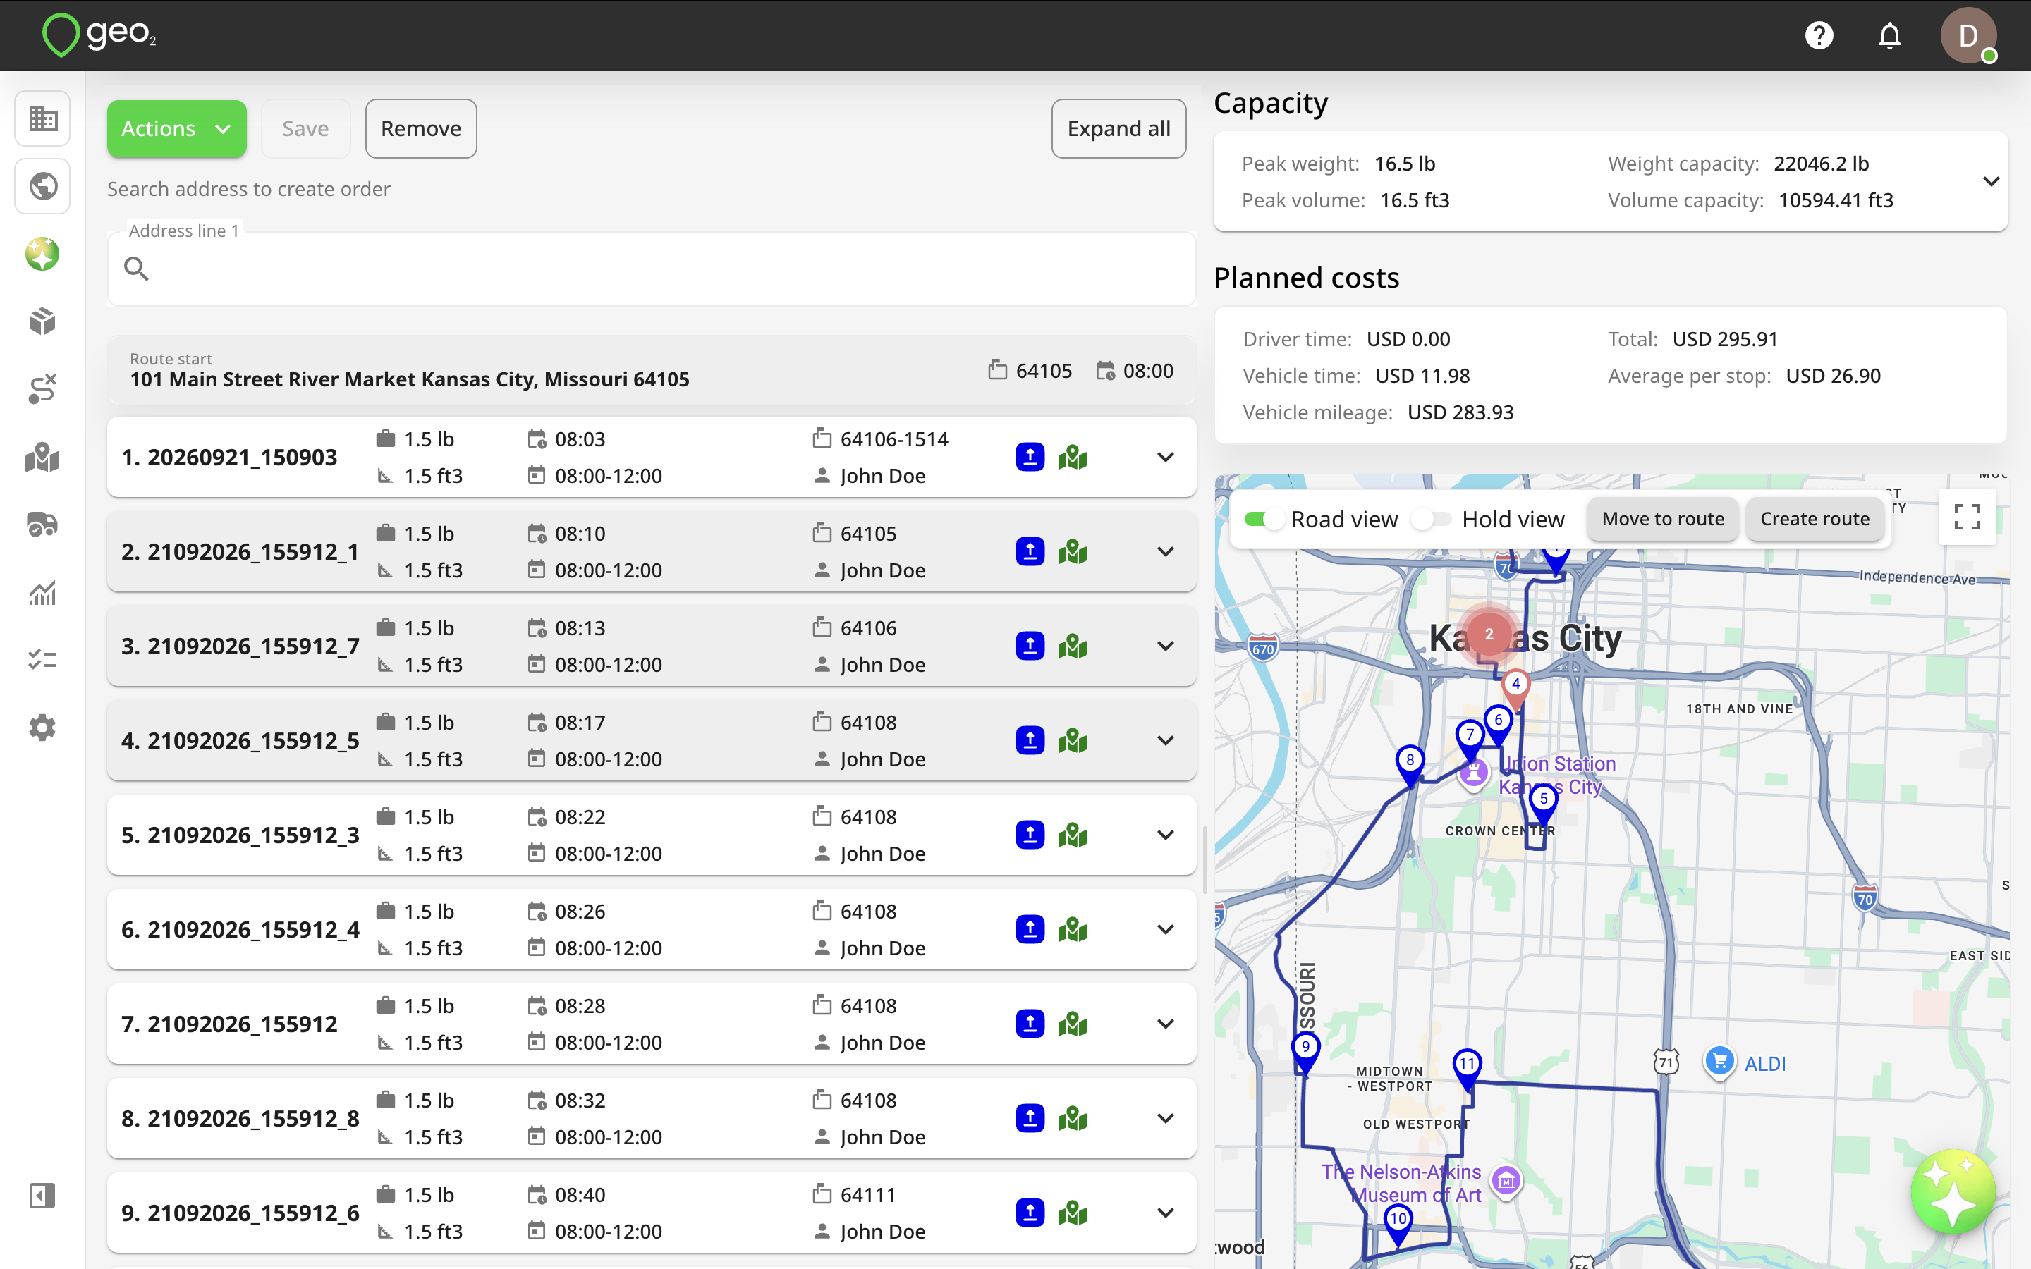Show order 21092026_155912_7 on map icon

pyautogui.click(x=1073, y=646)
